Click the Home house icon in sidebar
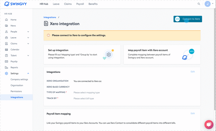Viewport: 216px width, 131px height. tap(6, 20)
